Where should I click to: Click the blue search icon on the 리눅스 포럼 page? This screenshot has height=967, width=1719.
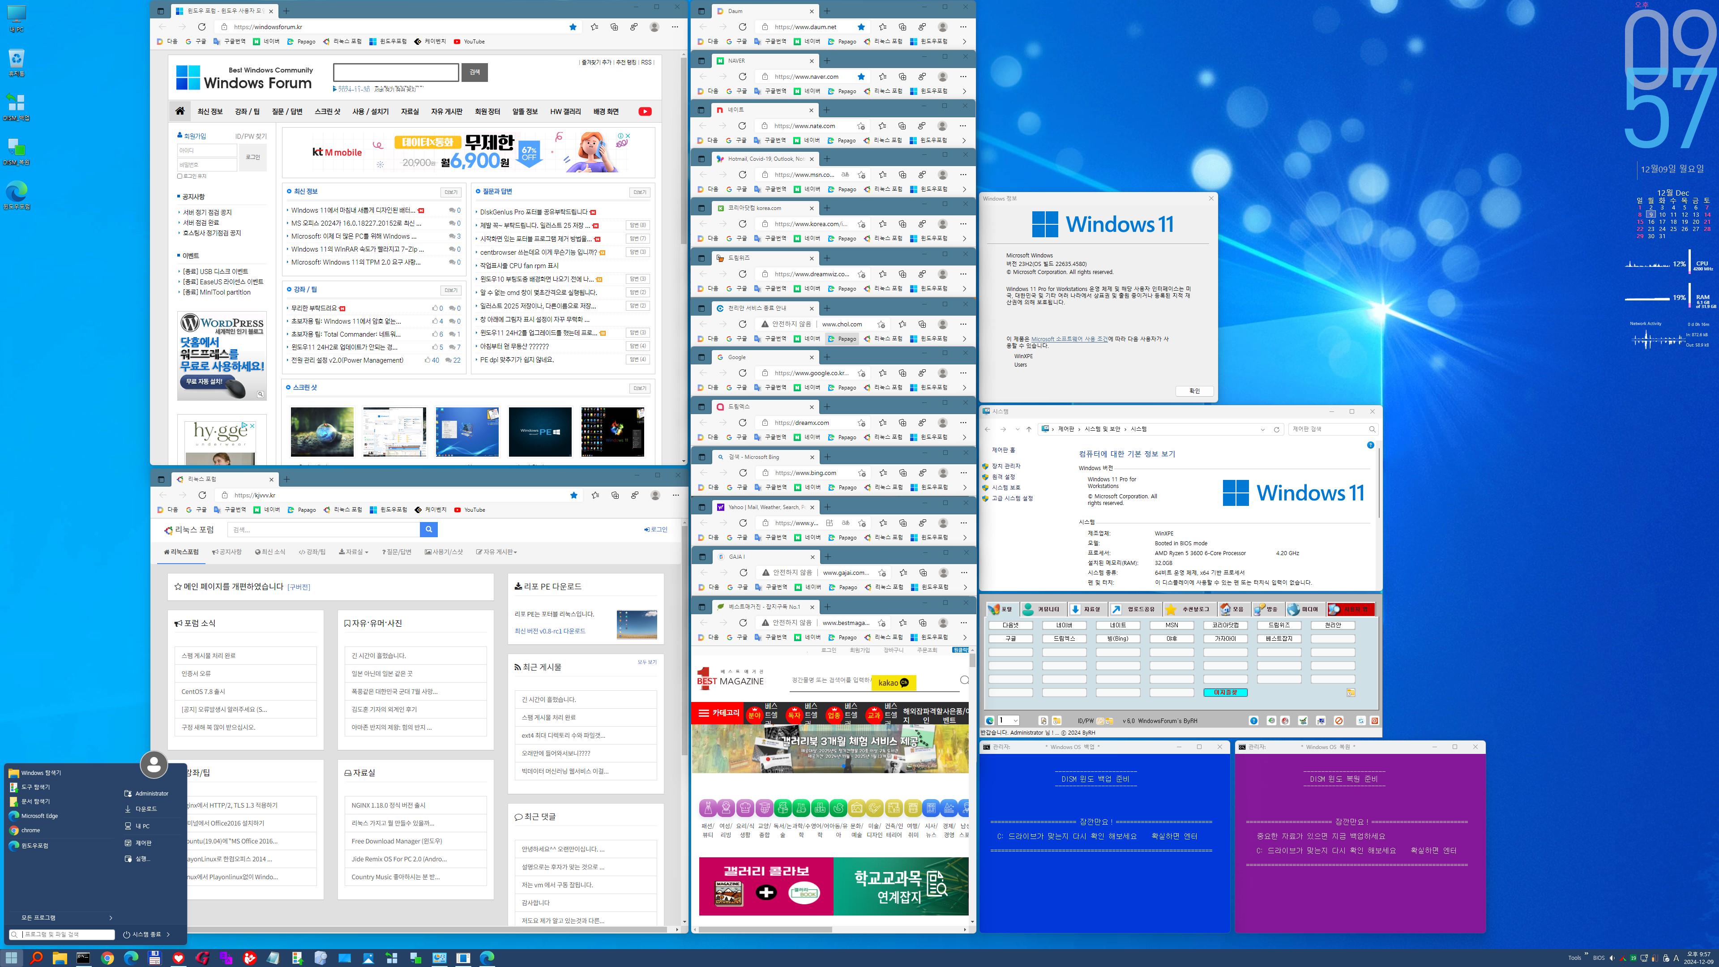(428, 529)
